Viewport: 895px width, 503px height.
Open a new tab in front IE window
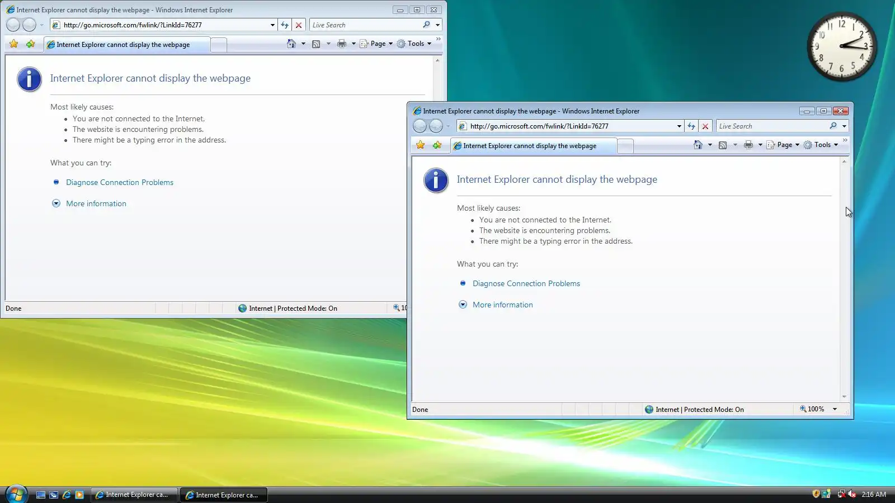tap(625, 146)
